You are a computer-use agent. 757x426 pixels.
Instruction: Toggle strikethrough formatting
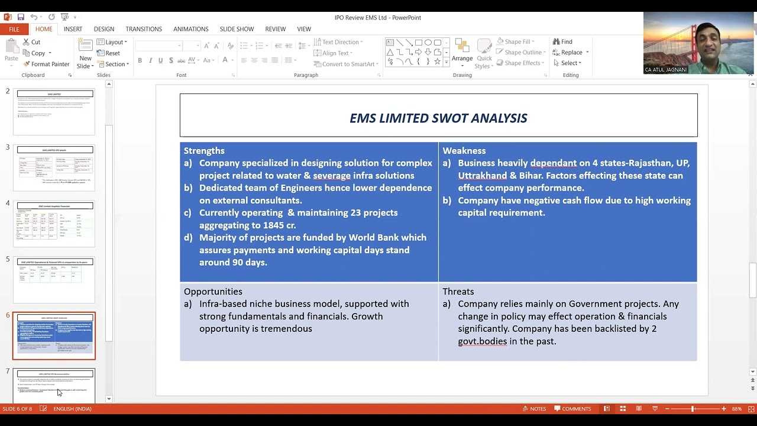[x=181, y=60]
